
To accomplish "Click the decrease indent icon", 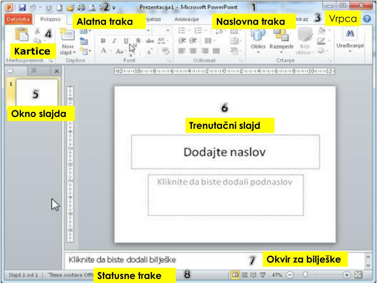I will [182, 41].
